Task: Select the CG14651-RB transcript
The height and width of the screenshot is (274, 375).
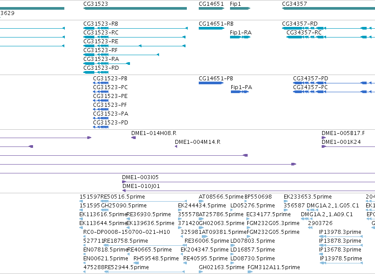Action: [212, 28]
